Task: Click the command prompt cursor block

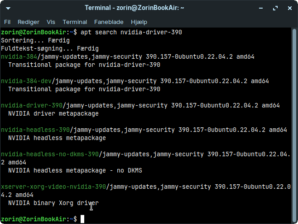Action: point(82,219)
